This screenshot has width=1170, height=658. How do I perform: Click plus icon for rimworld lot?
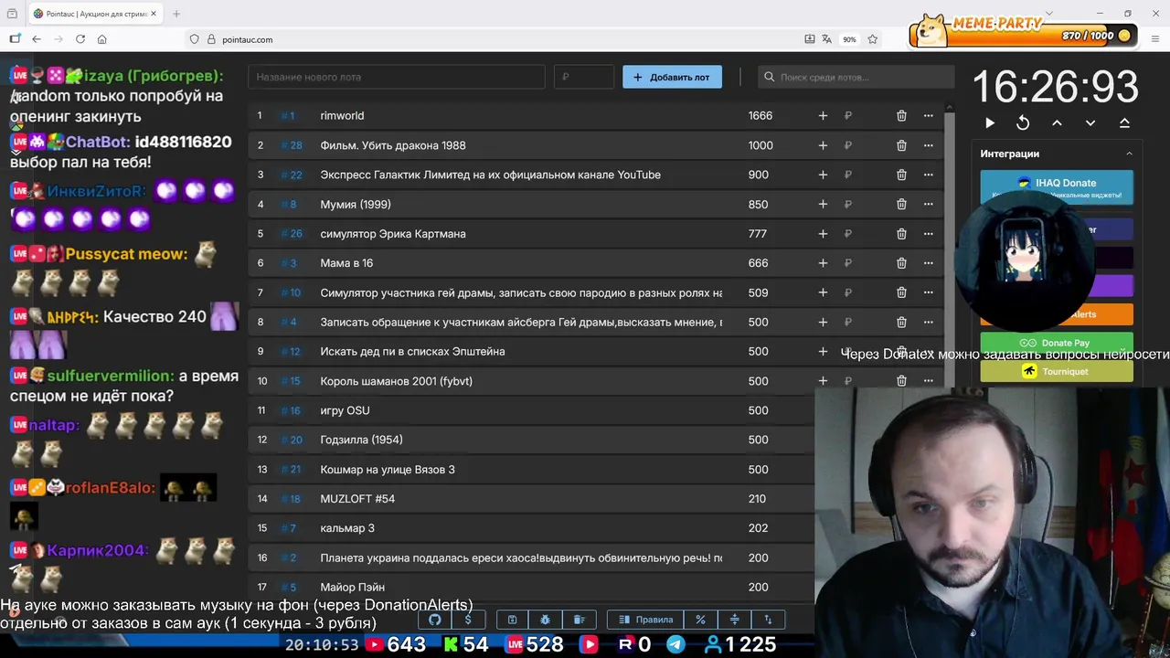(823, 115)
